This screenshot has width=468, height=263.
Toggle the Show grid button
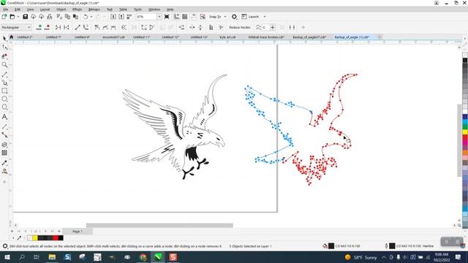tap(185, 17)
